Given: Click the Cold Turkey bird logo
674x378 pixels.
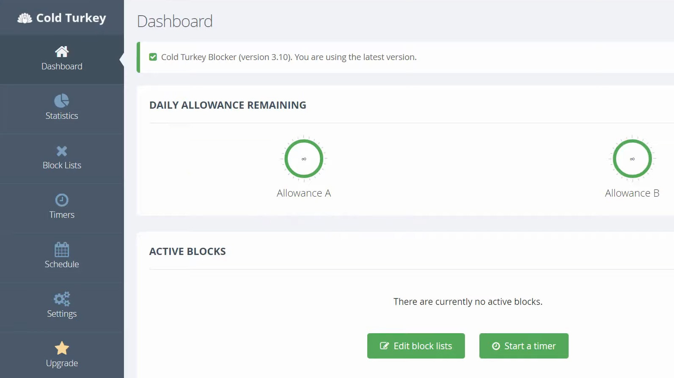Looking at the screenshot, I should tap(24, 18).
